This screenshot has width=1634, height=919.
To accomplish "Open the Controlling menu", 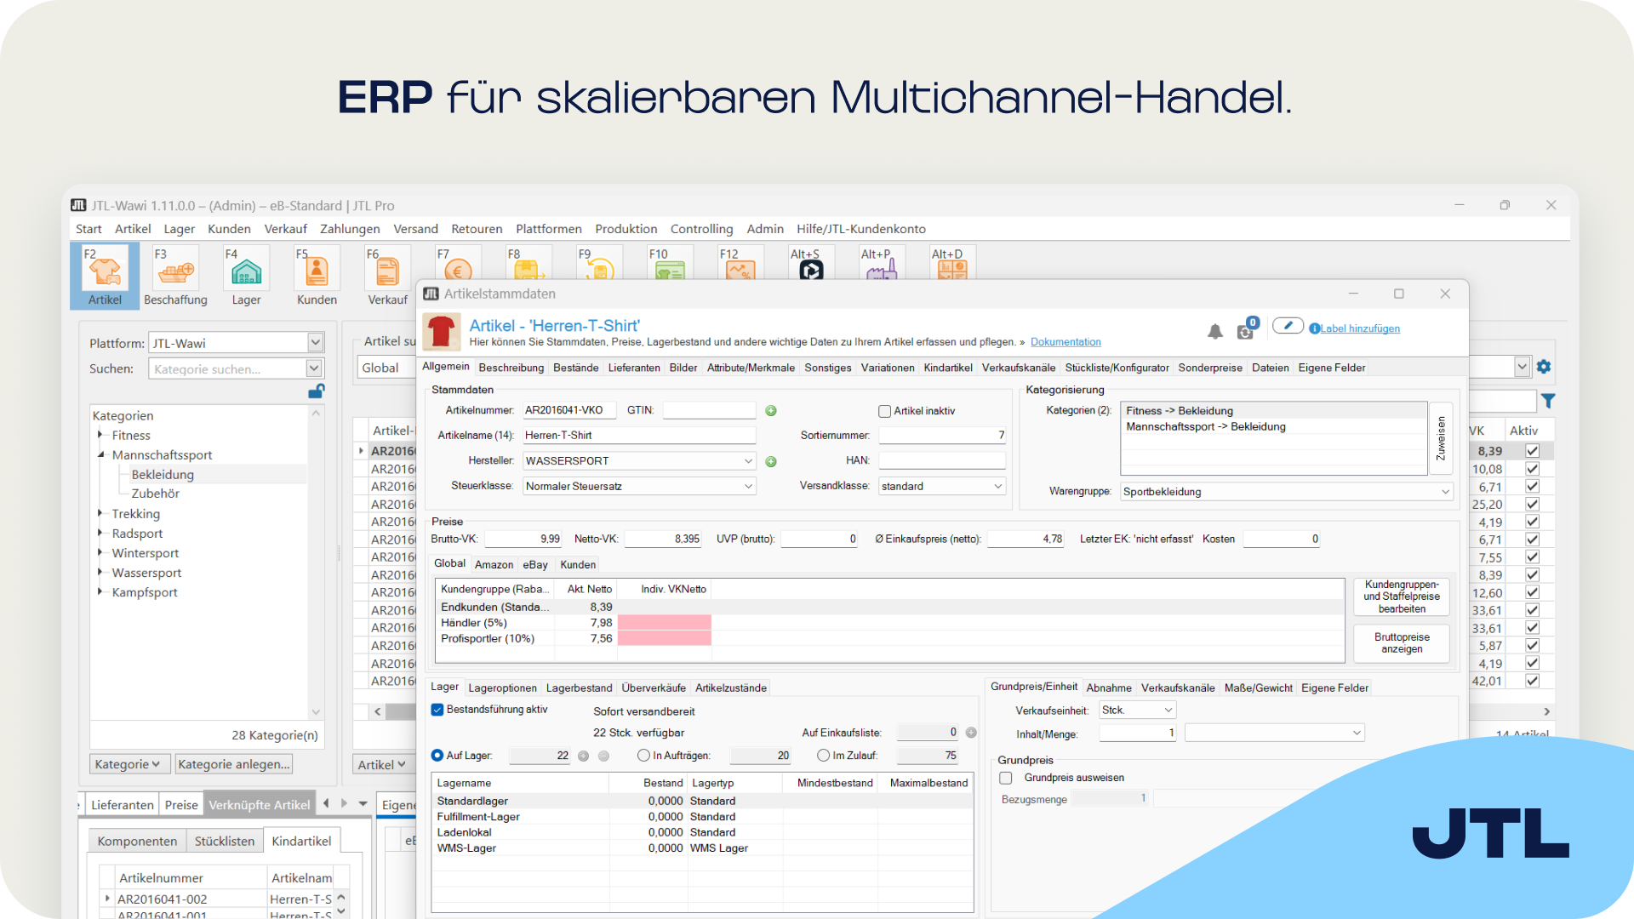I will click(701, 229).
